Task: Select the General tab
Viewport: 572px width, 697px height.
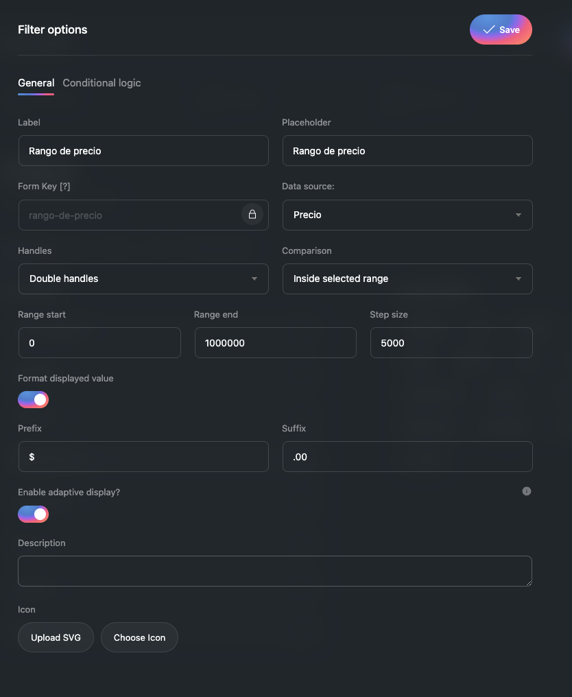Action: click(x=36, y=83)
